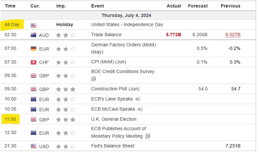Click the Australian flag beside AUD
Screen dimensions: 259x152
point(33,35)
